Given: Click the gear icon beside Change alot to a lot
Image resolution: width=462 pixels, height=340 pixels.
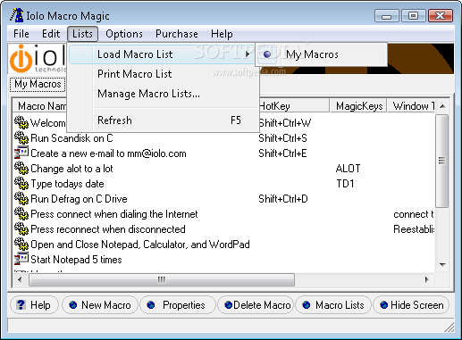Looking at the screenshot, I should pyautogui.click(x=21, y=168).
